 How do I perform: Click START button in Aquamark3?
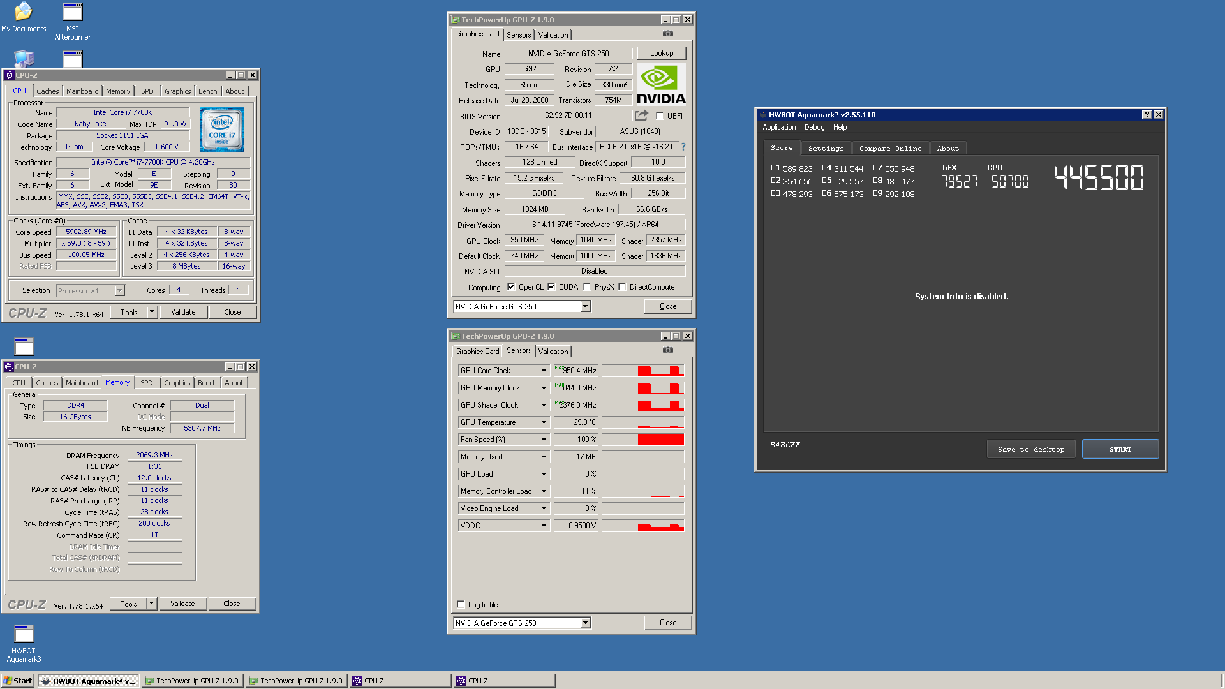pyautogui.click(x=1120, y=449)
